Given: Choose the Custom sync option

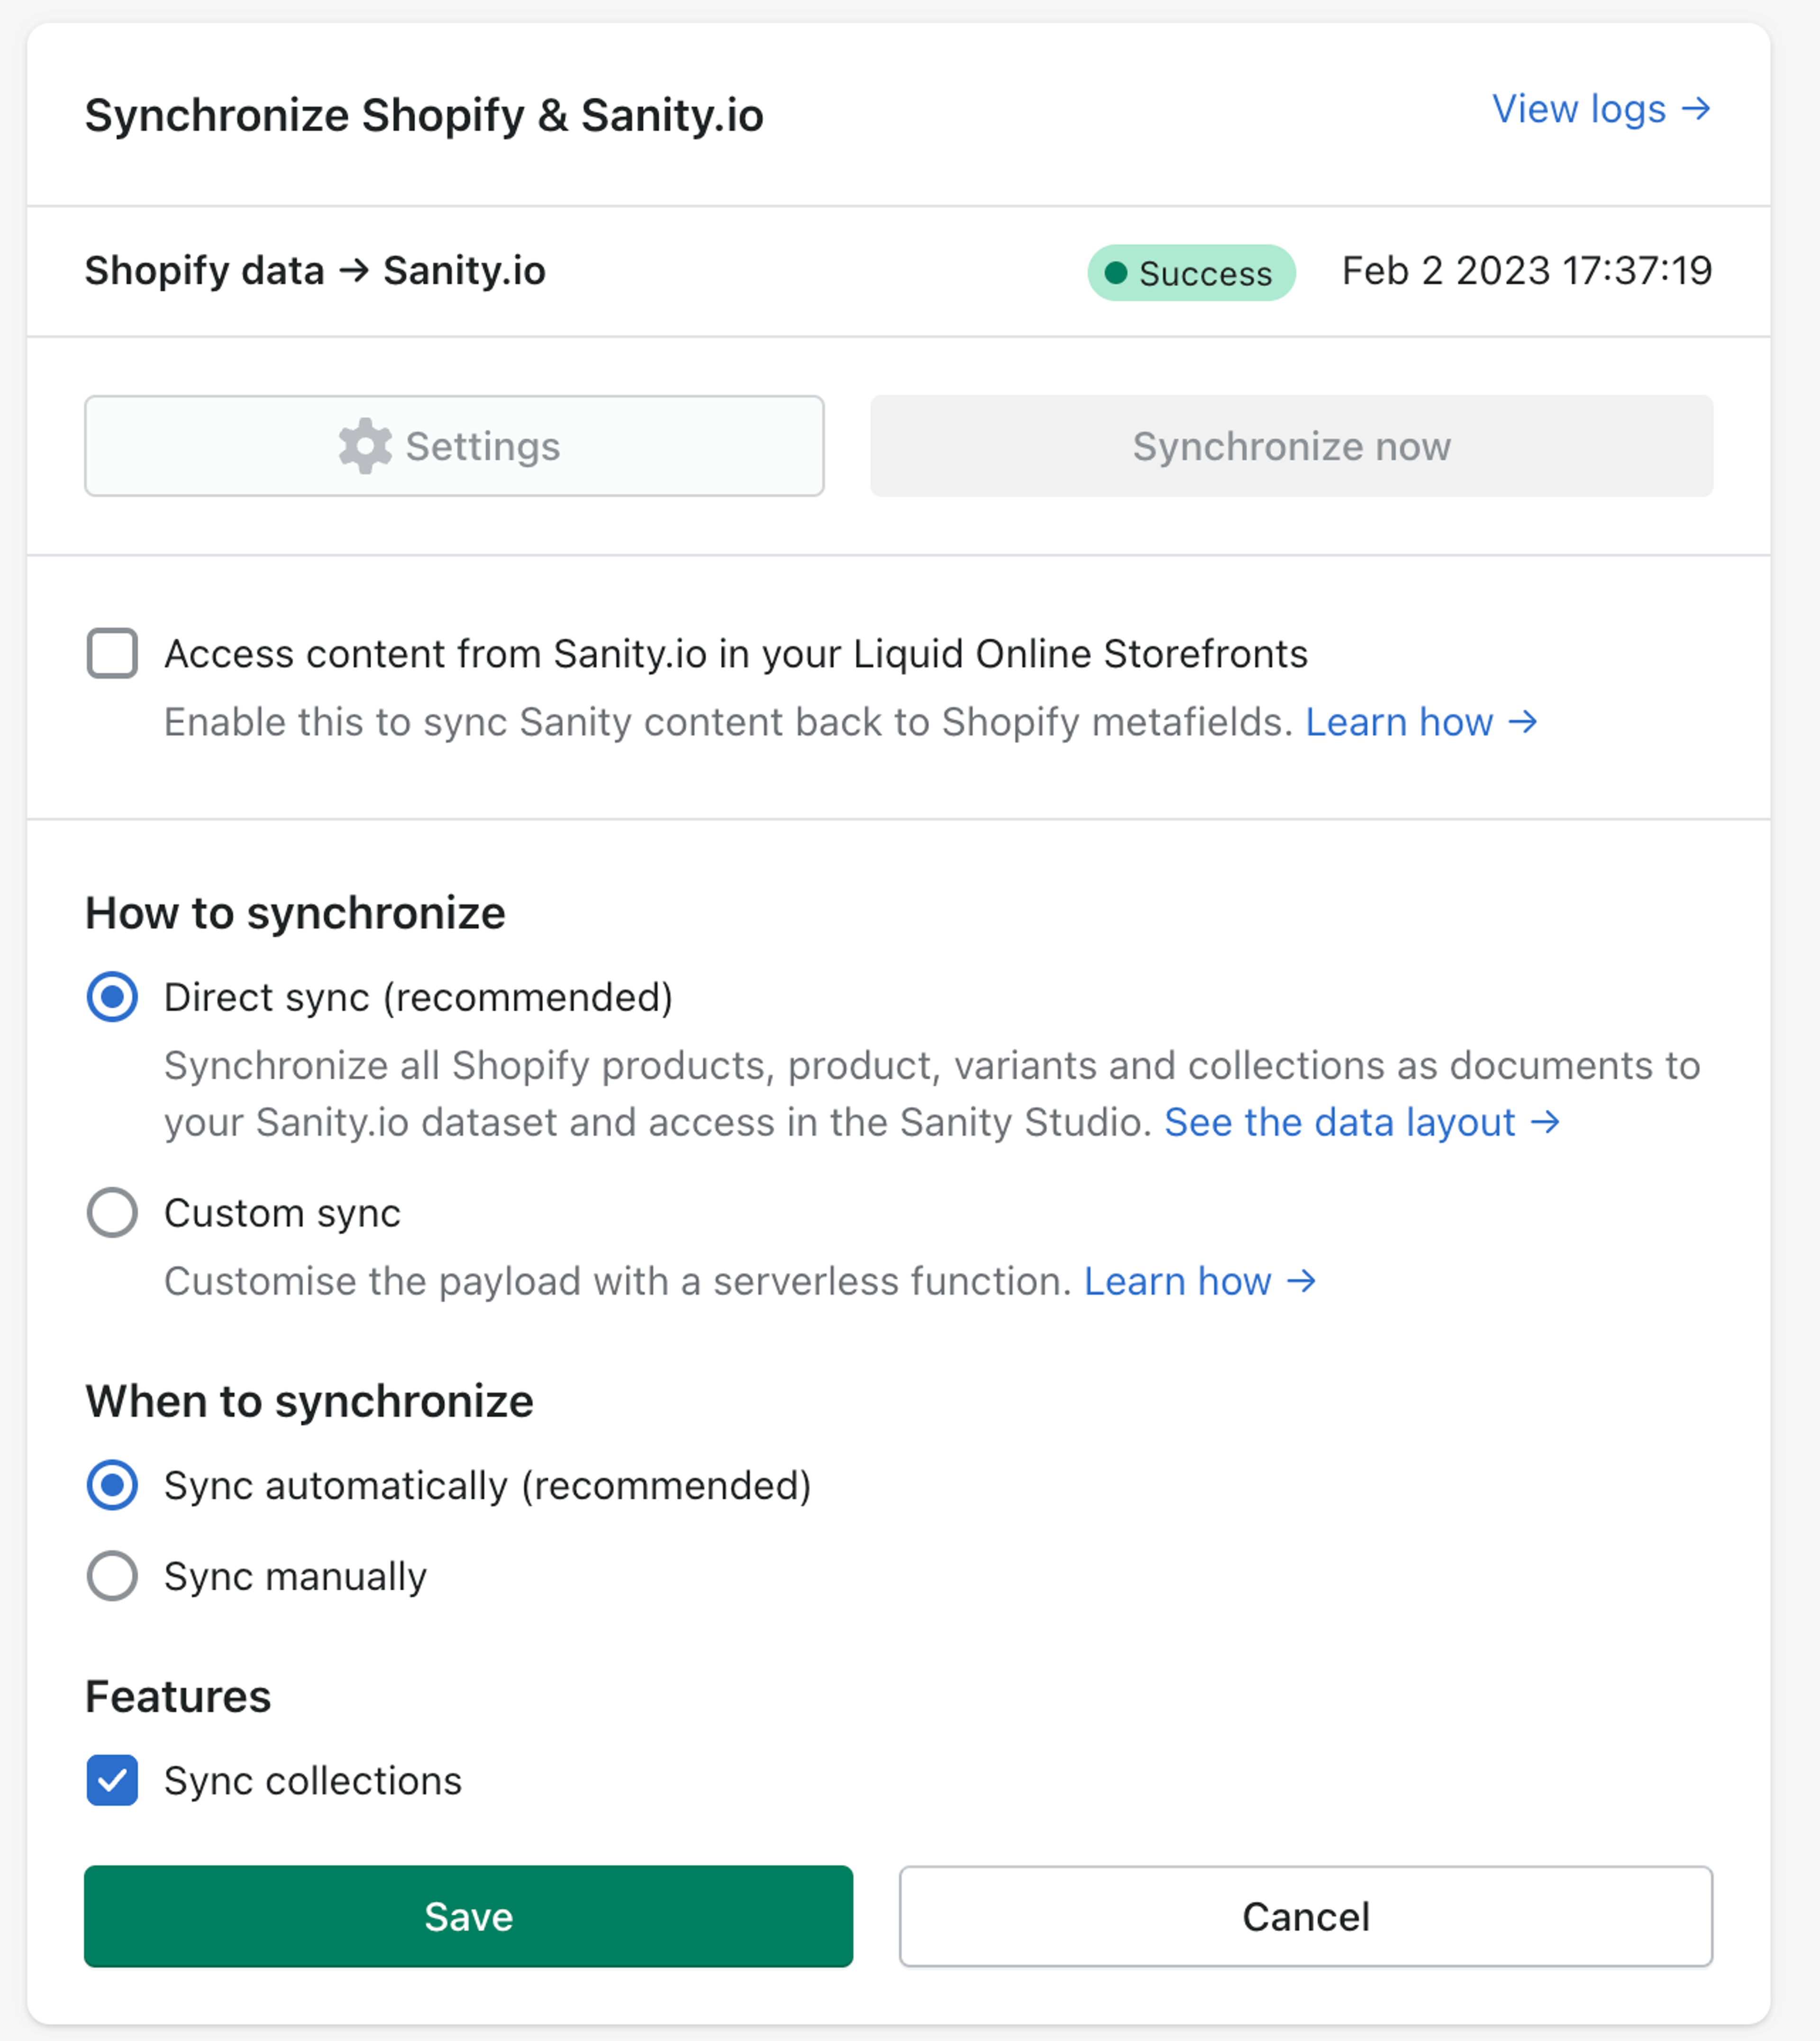Looking at the screenshot, I should click(x=112, y=1213).
